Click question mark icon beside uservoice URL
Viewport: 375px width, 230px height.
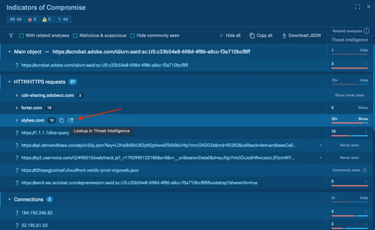tap(17, 158)
